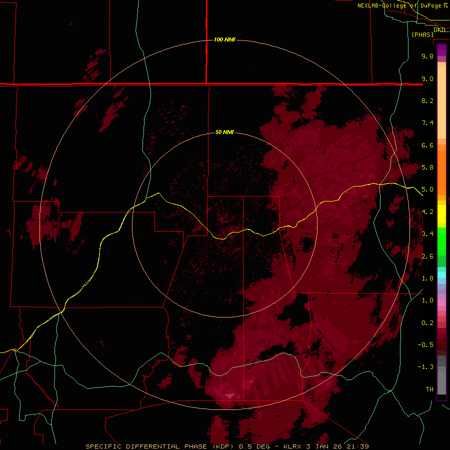This screenshot has width=450, height=450.
Task: Click the DKD label above color scale
Action: click(439, 30)
